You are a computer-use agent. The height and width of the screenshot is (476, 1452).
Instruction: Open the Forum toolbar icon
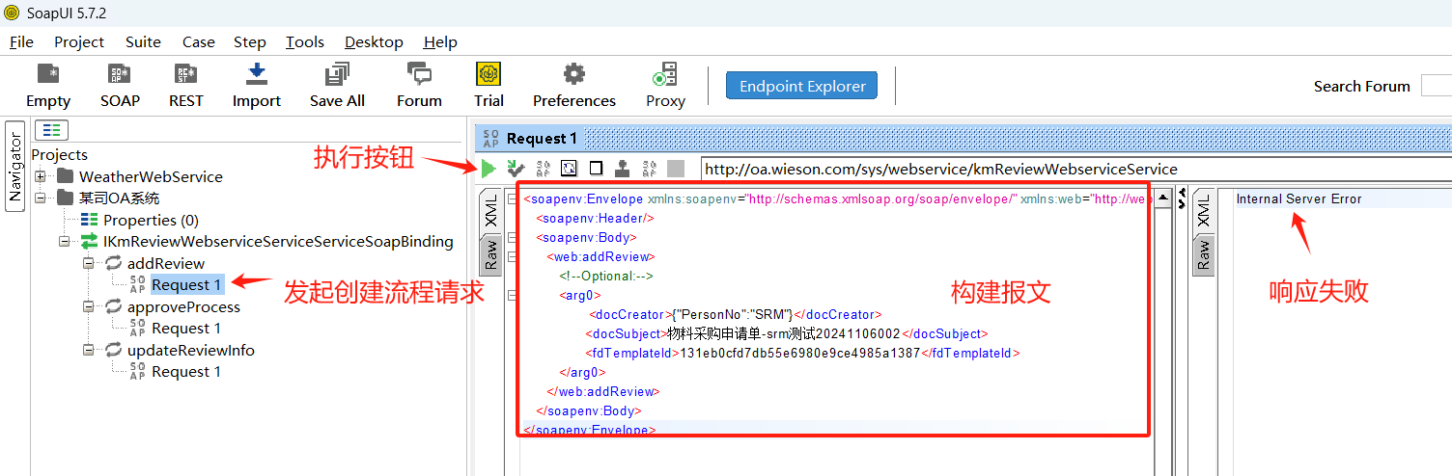point(419,74)
